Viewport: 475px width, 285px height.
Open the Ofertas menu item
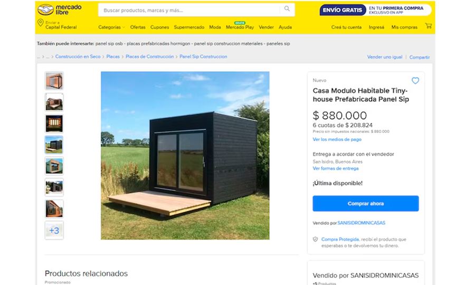click(138, 27)
